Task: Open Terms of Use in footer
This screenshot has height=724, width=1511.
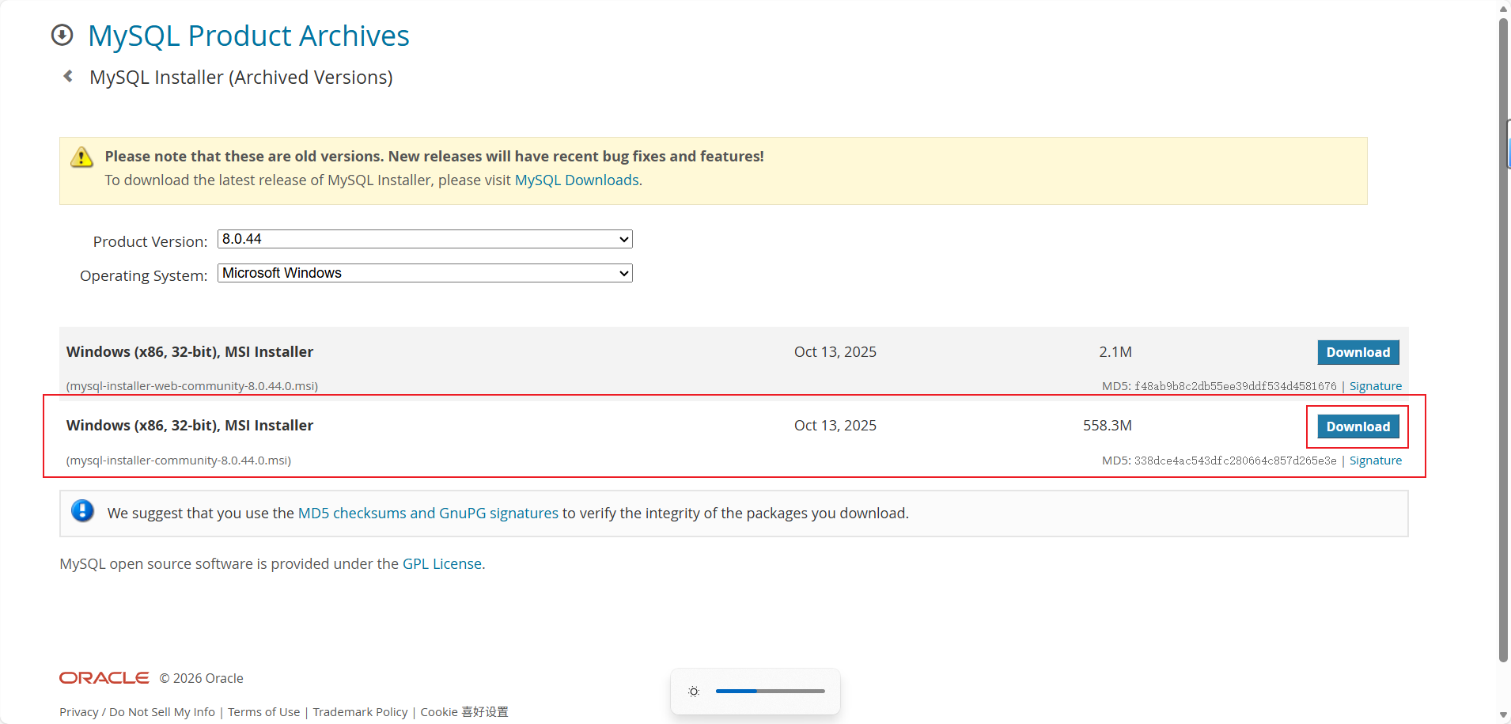Action: point(264,712)
